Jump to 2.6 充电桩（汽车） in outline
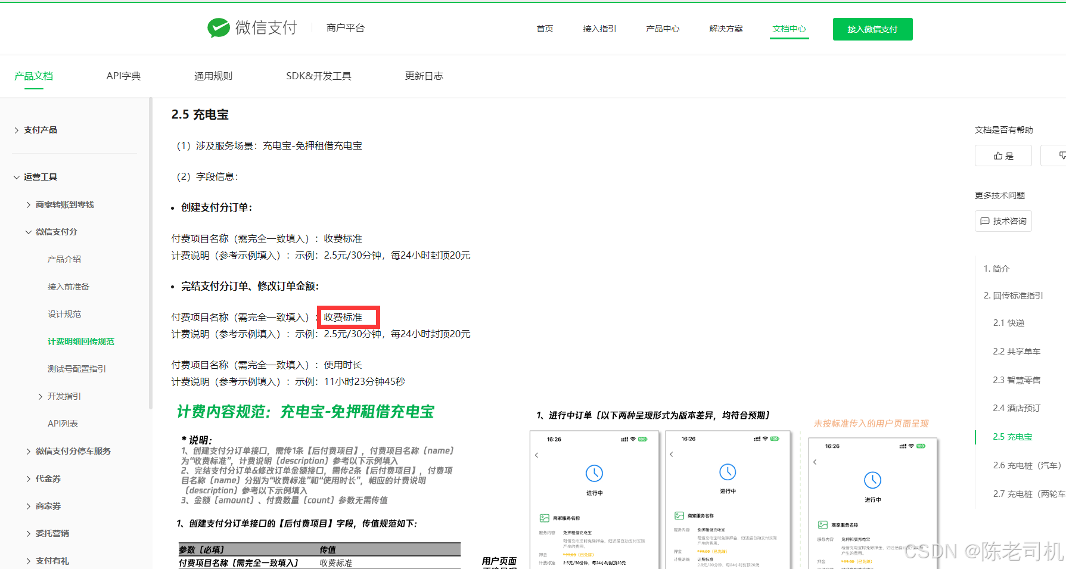1066x569 pixels. (x=1027, y=465)
